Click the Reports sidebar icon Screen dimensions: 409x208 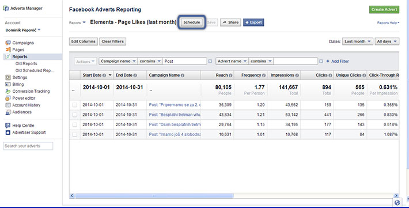8,56
